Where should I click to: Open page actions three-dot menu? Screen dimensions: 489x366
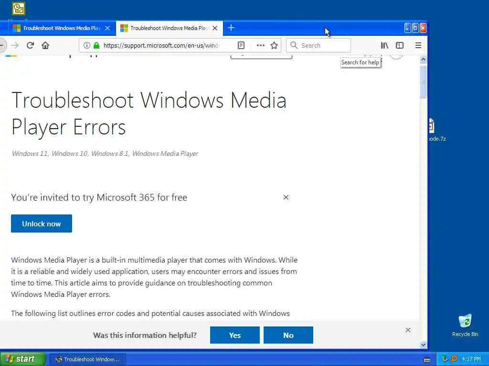[260, 45]
